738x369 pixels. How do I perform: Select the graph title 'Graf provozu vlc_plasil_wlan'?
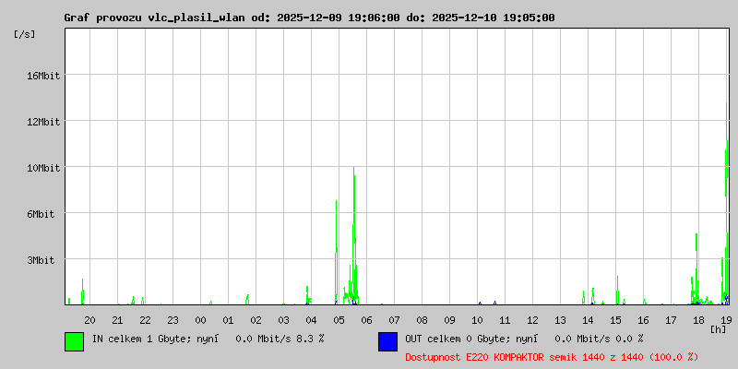(x=154, y=18)
